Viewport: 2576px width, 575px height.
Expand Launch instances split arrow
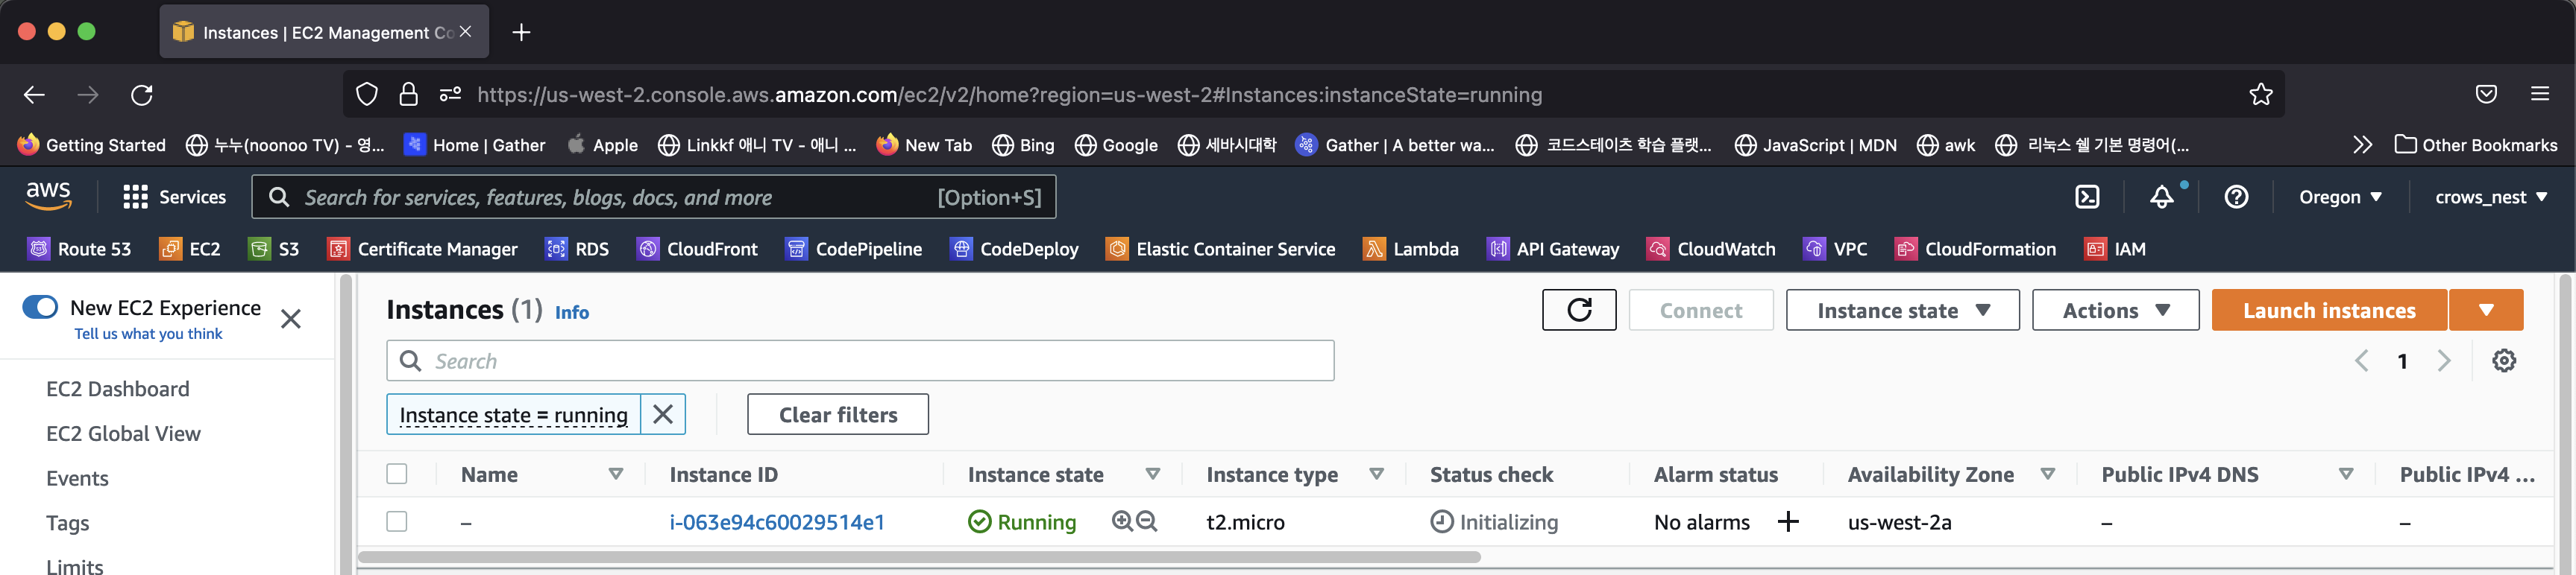pyautogui.click(x=2486, y=309)
